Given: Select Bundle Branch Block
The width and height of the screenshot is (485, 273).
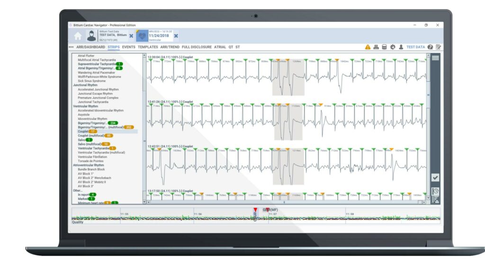Looking at the screenshot, I should point(91,169).
